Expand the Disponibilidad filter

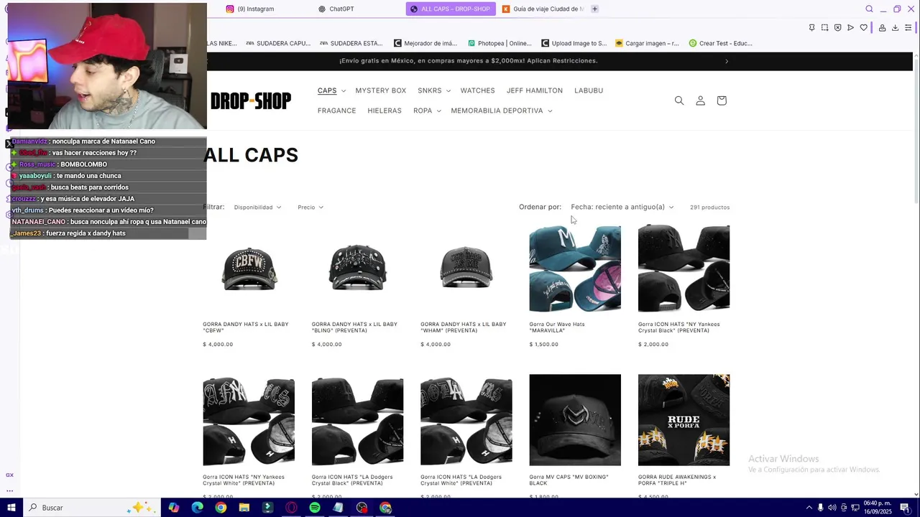[x=257, y=208]
